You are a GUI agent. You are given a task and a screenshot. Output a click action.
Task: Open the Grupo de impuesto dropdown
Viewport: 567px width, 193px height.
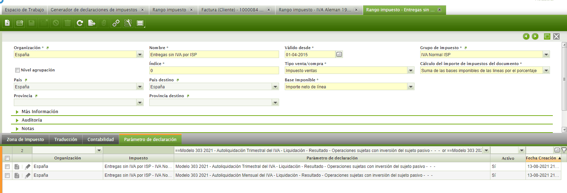(546, 54)
